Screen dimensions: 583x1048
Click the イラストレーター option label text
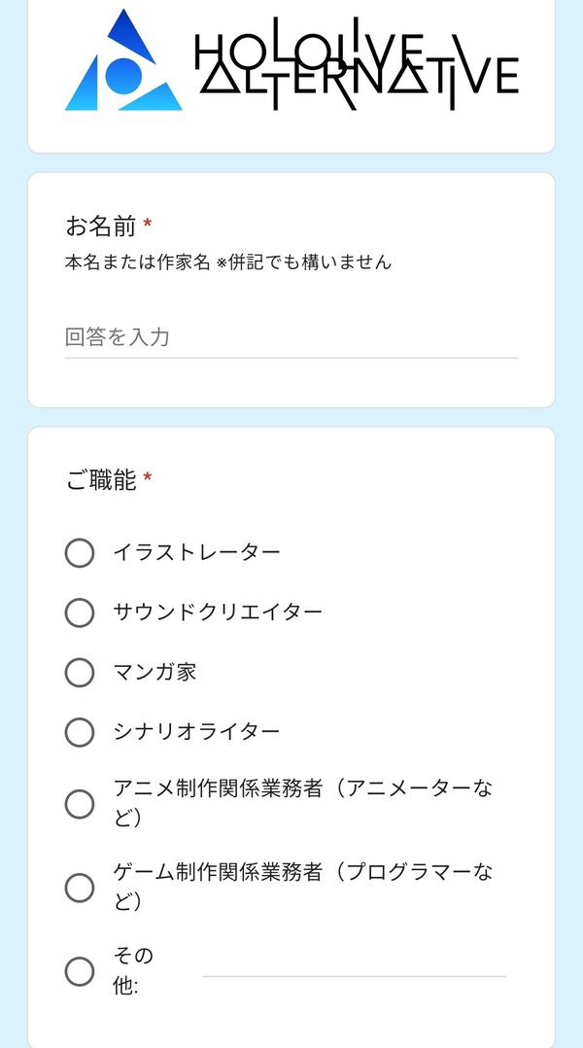[196, 553]
